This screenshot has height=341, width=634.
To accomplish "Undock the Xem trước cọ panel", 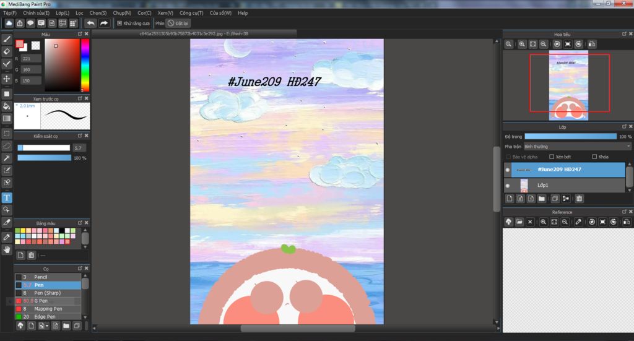I will [x=80, y=98].
